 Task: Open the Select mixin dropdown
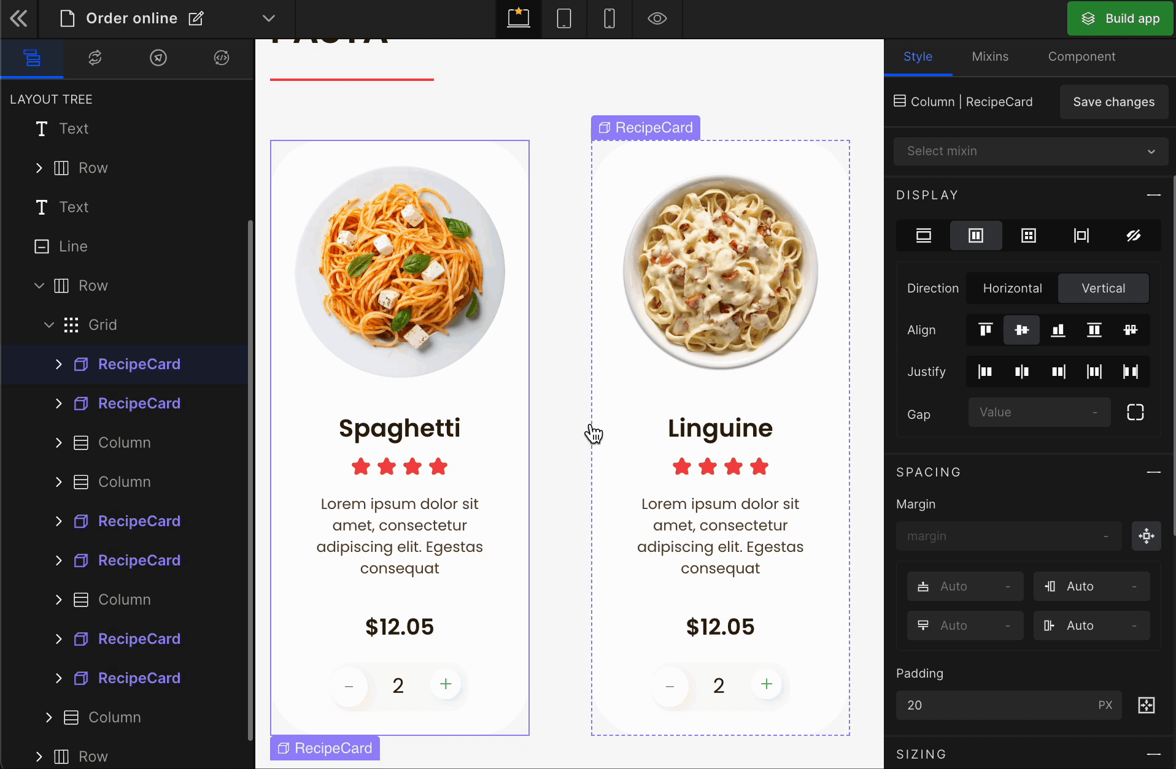click(1031, 151)
